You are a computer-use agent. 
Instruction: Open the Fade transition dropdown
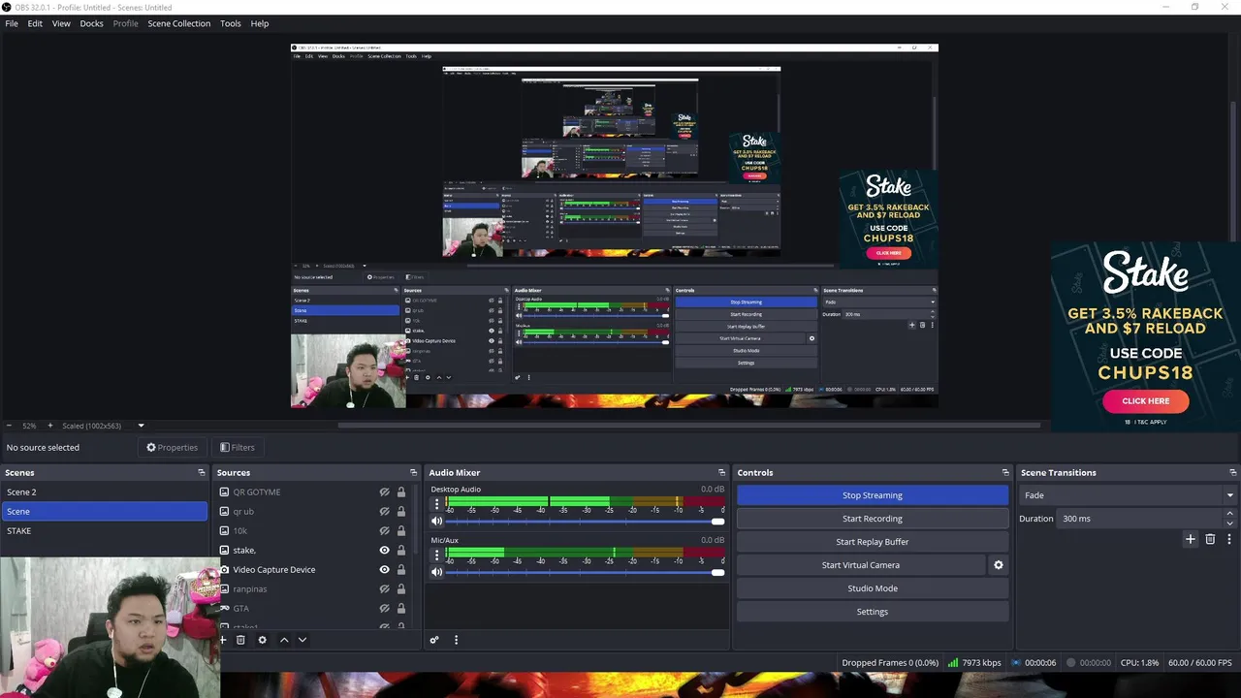(x=1127, y=495)
